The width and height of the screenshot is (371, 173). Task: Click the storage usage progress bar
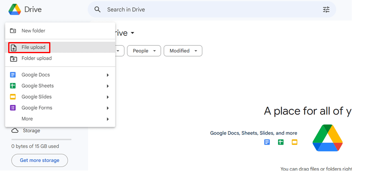point(41,139)
